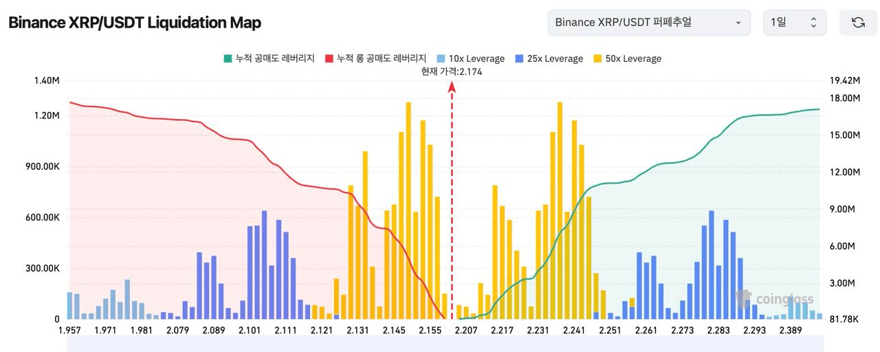The height and width of the screenshot is (352, 880).
Task: Hide the 25x Leverage legend entry
Action: pyautogui.click(x=555, y=58)
